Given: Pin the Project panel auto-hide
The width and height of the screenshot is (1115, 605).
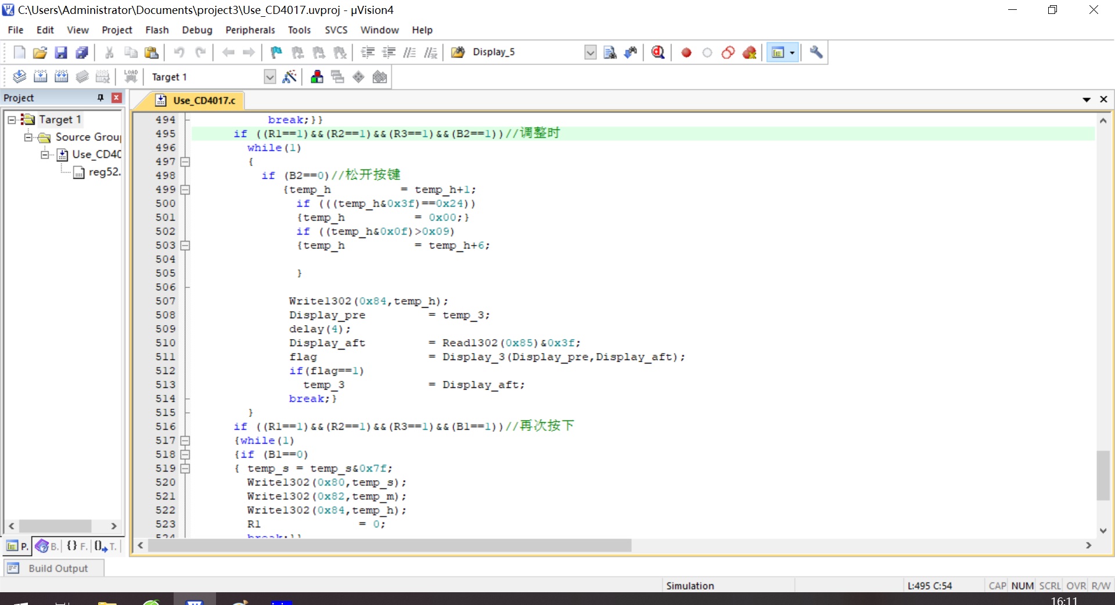Looking at the screenshot, I should click(100, 98).
